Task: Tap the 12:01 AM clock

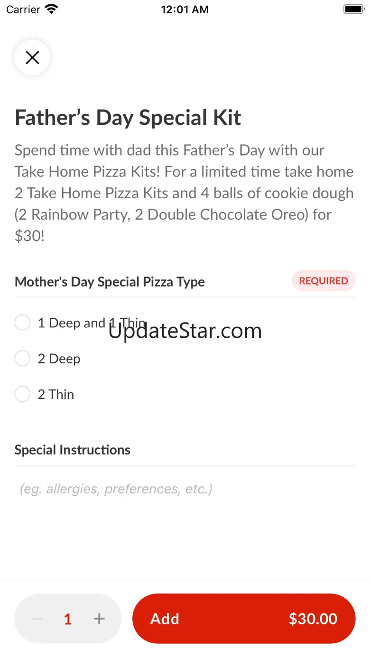Action: coord(185,9)
